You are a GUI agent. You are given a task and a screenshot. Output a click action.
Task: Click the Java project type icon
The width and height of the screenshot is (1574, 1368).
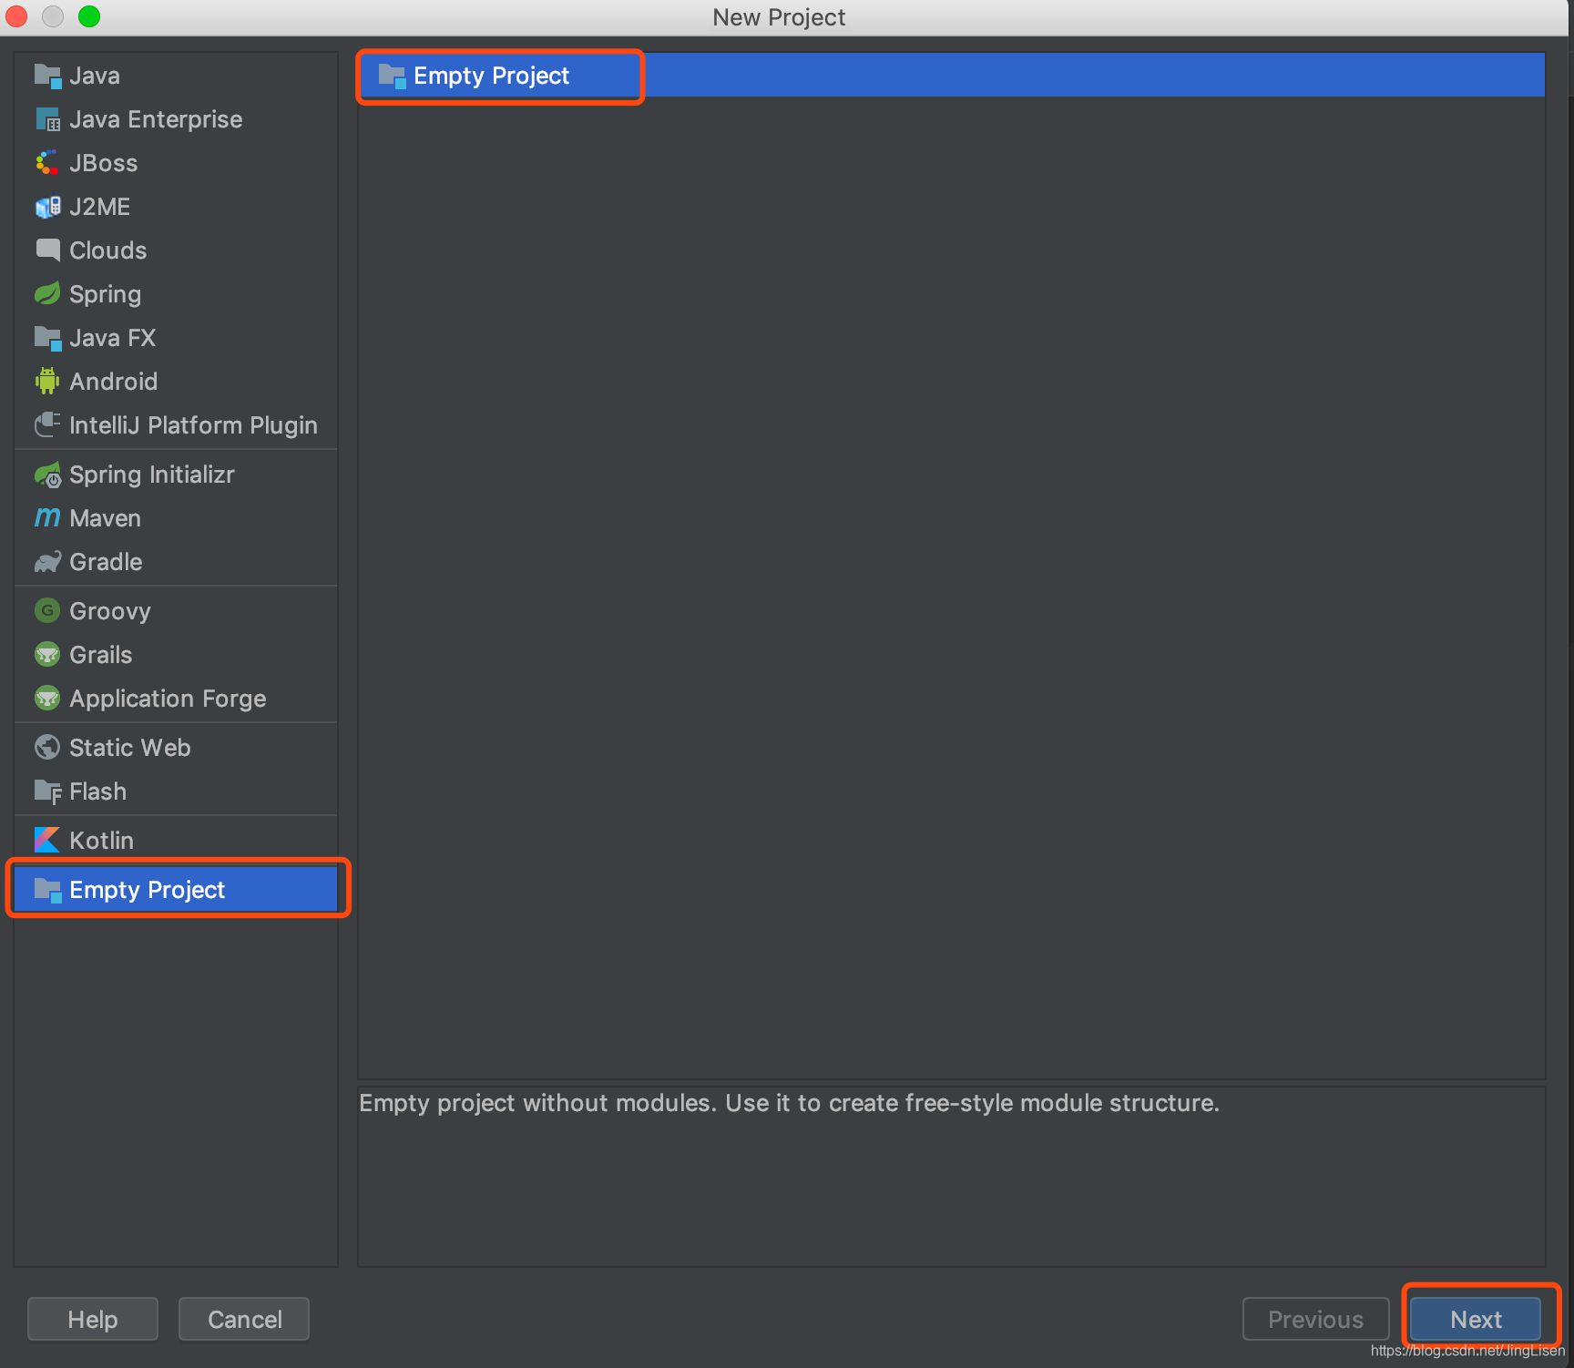(x=47, y=76)
